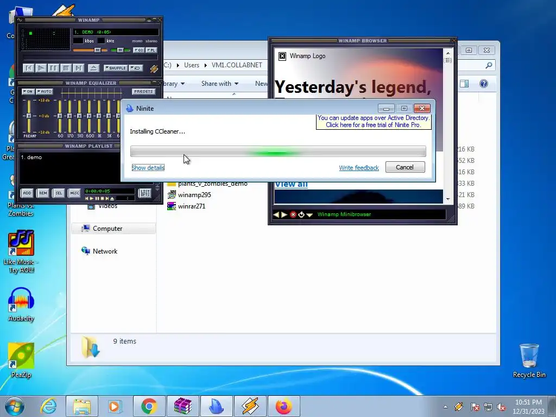Reload page in Winamp Minibrowser

coord(301,214)
